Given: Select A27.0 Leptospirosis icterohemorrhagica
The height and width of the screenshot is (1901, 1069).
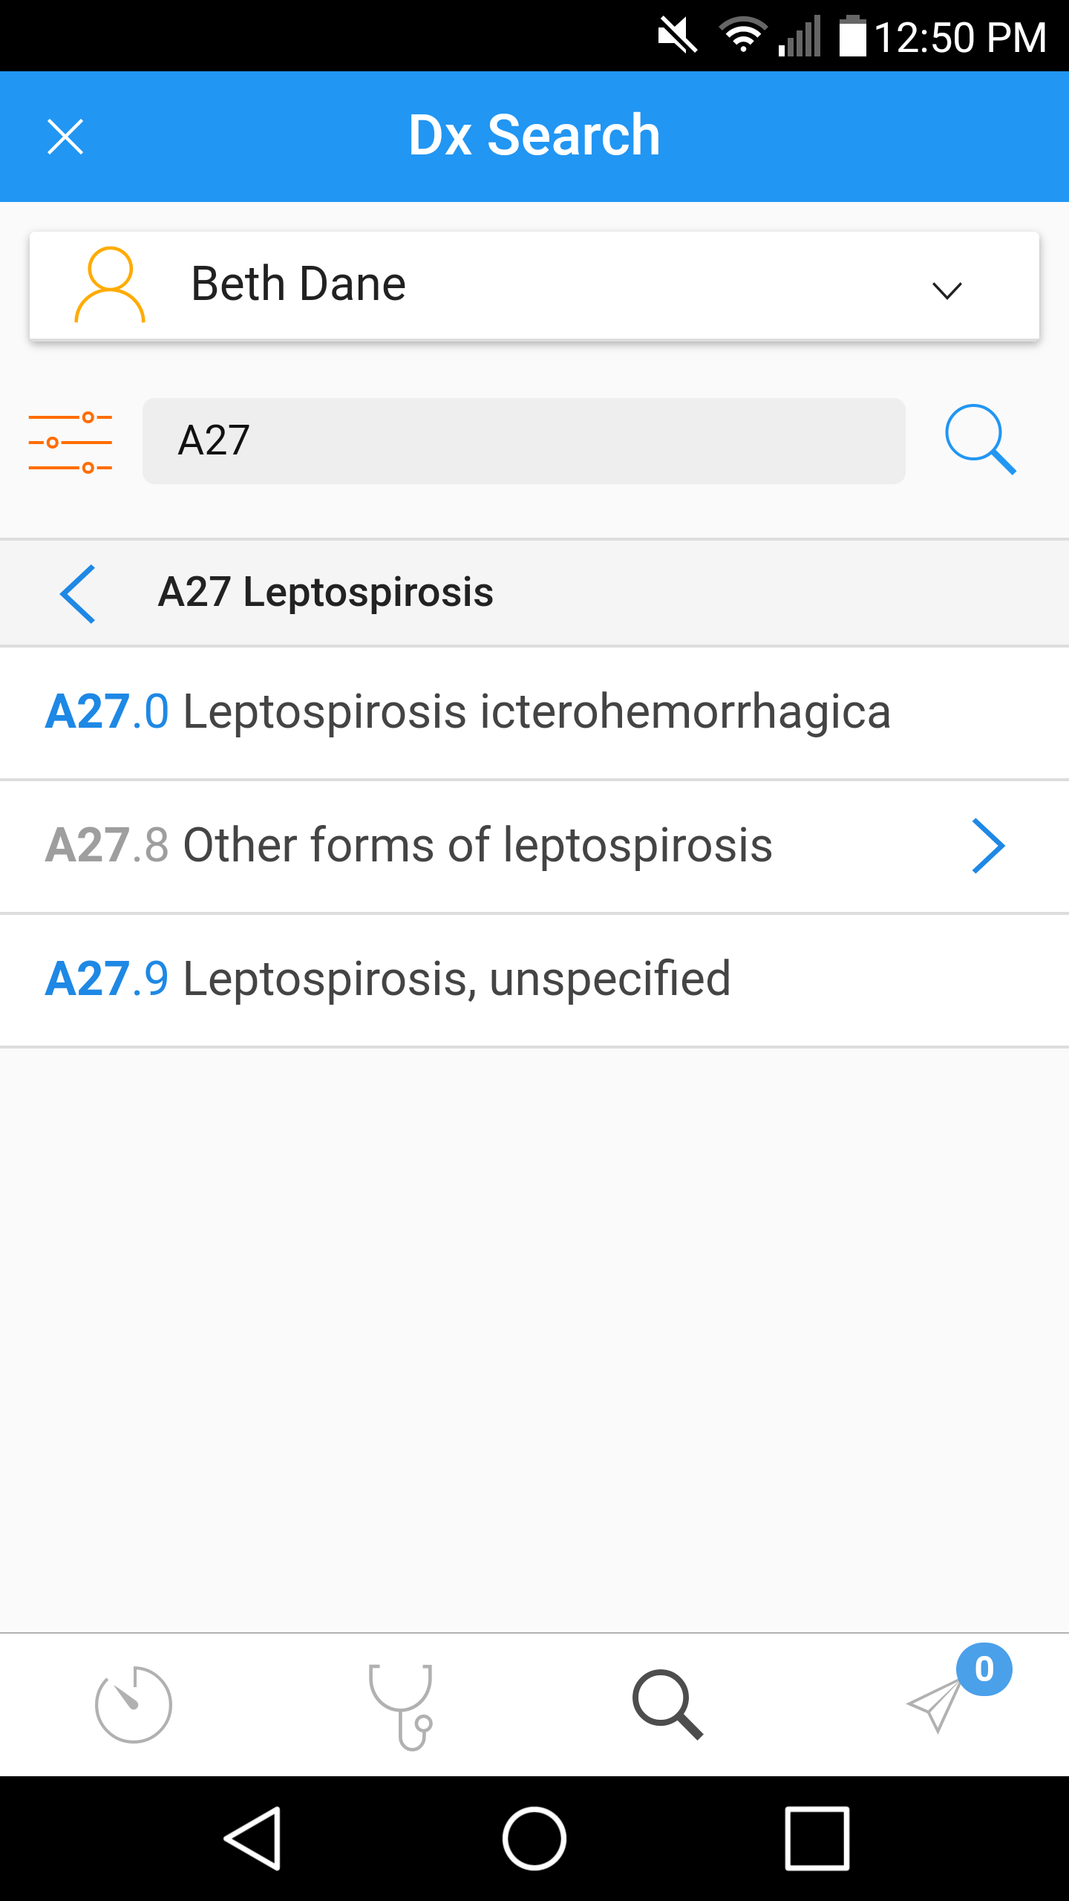Looking at the screenshot, I should (468, 712).
